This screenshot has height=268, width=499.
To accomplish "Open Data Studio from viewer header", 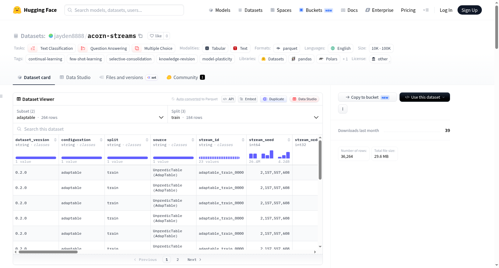I will pos(304,99).
